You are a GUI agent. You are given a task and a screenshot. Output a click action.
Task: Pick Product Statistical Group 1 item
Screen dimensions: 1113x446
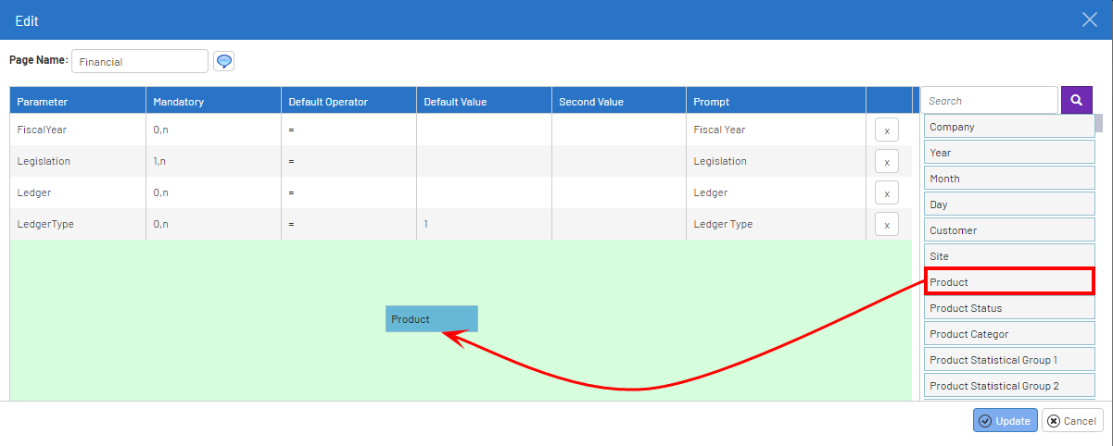(x=1008, y=360)
